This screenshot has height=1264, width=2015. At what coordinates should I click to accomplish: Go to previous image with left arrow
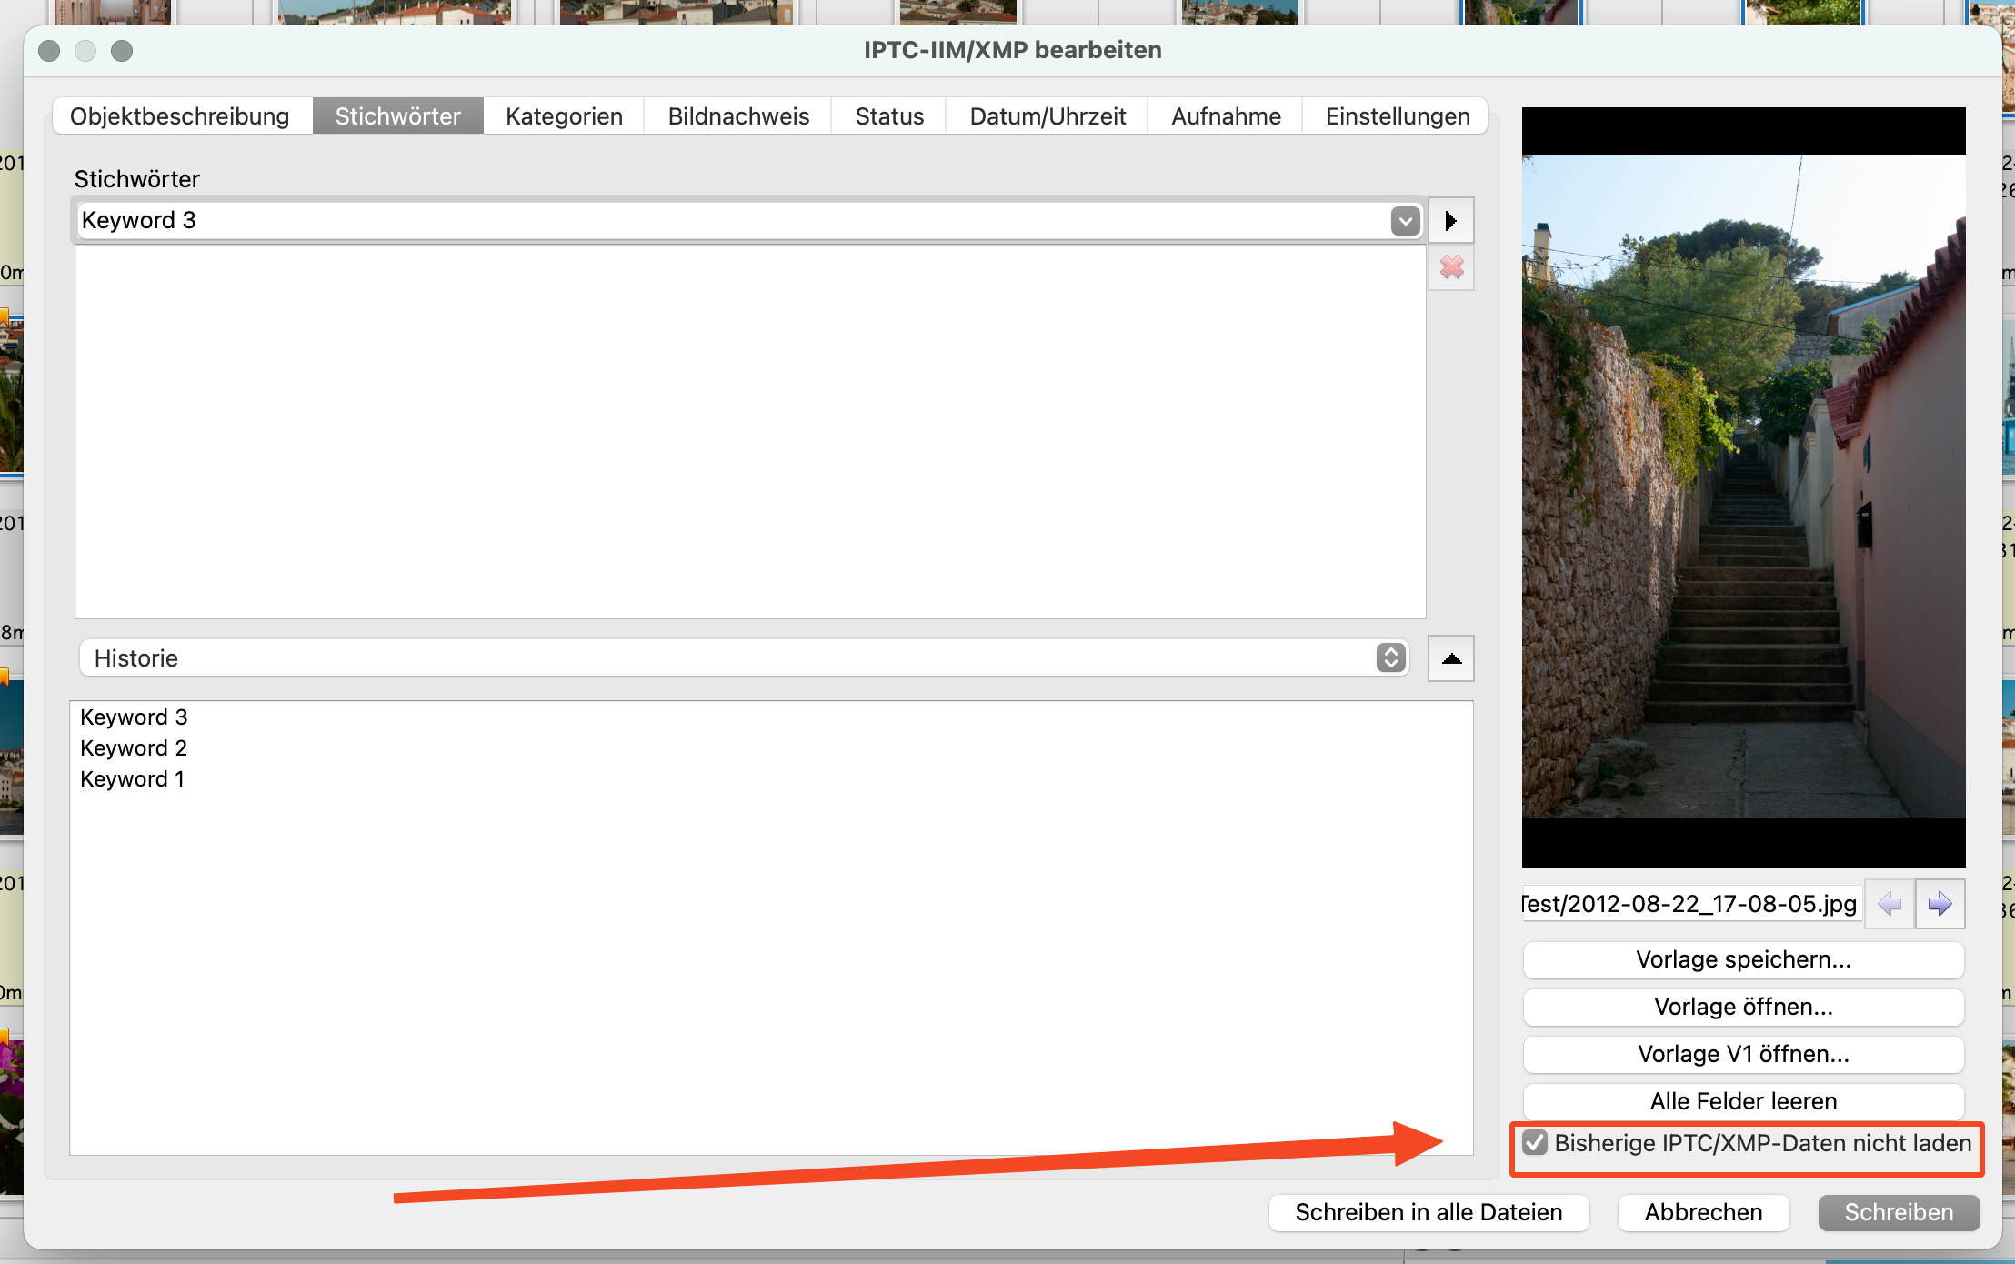(1890, 904)
